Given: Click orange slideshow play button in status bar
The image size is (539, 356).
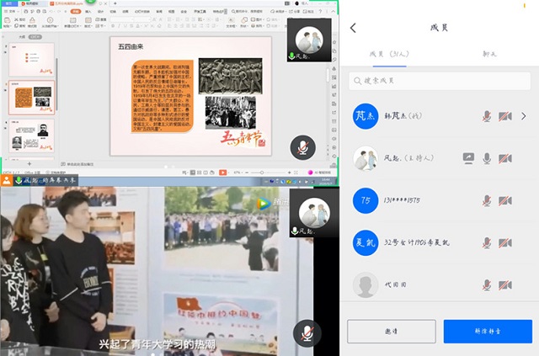Looking at the screenshot, I should [x=222, y=173].
